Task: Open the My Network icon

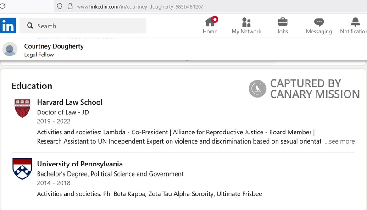Action: tap(246, 22)
